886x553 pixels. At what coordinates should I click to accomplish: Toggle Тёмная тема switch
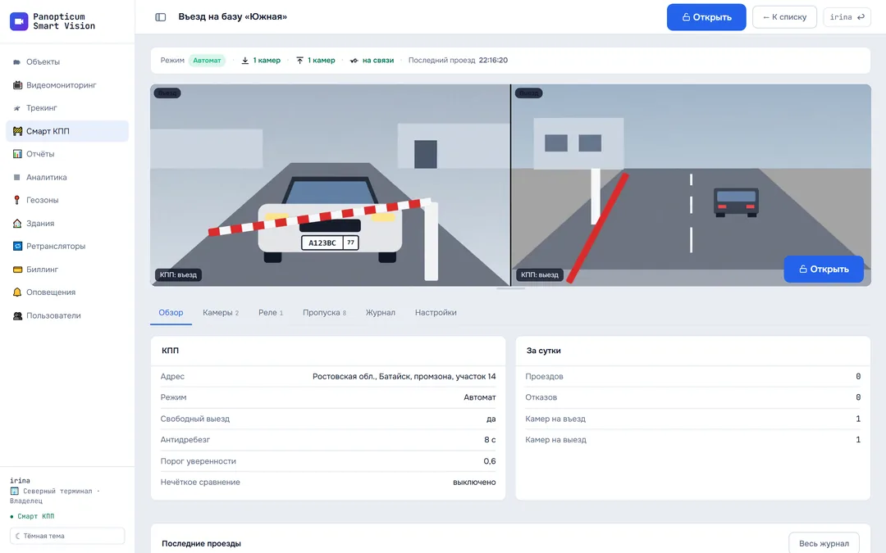67,536
